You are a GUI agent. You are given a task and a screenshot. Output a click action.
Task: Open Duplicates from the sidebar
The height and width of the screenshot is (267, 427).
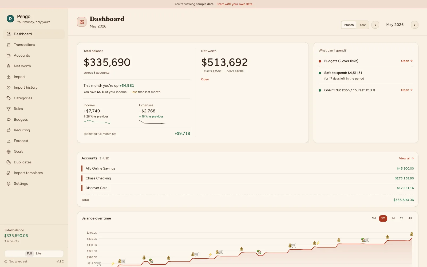(x=34, y=162)
